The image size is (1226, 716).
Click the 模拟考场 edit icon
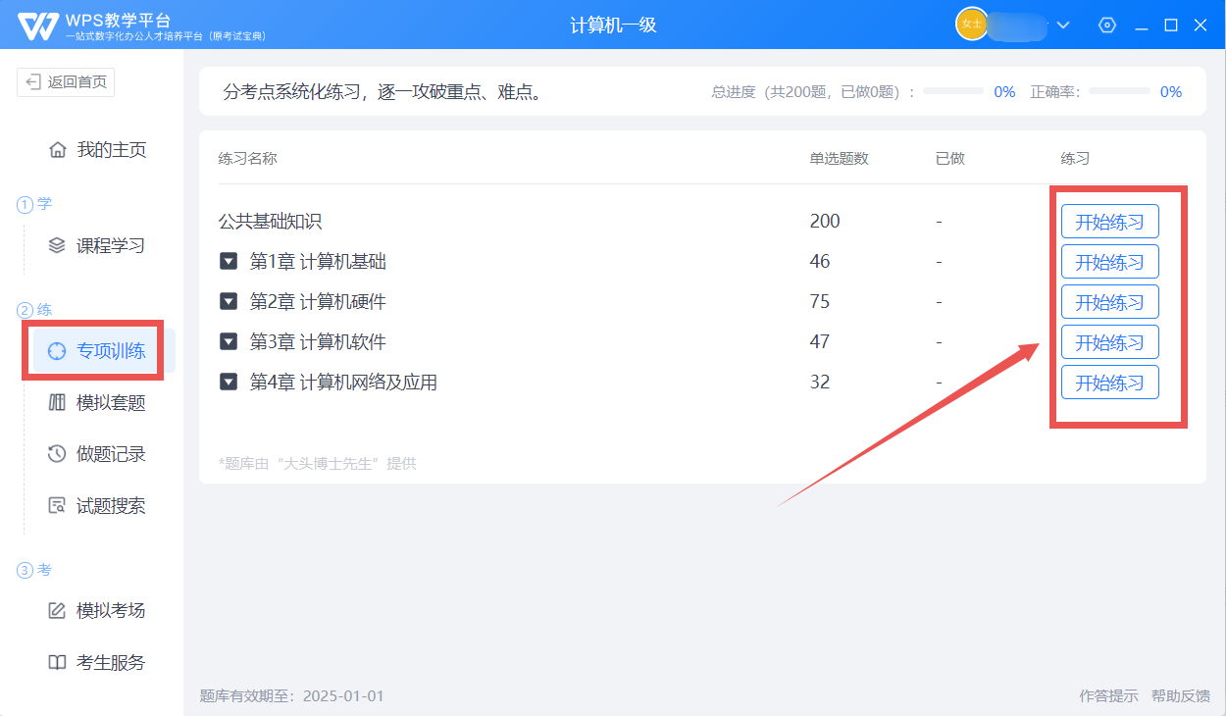tap(58, 610)
